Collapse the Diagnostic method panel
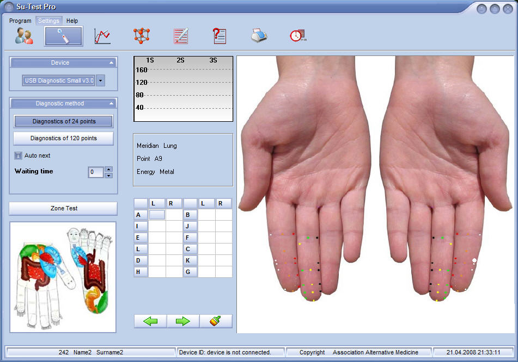Screen dimensions: 518x362 pos(111,103)
